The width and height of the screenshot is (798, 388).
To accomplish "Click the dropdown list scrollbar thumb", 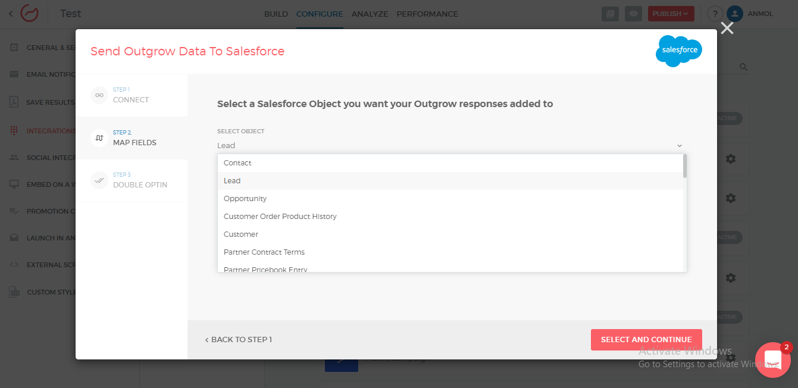I will pyautogui.click(x=685, y=166).
